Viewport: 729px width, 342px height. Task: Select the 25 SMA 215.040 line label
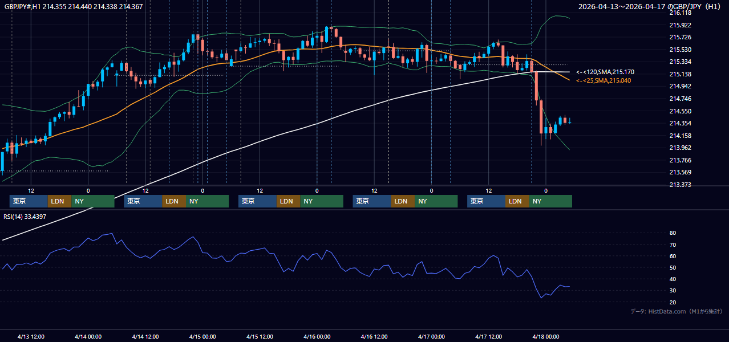(604, 81)
